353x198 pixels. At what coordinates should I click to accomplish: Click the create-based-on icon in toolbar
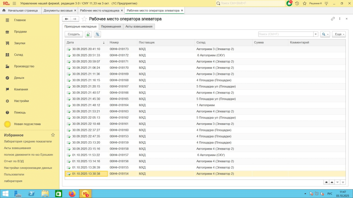(x=97, y=34)
